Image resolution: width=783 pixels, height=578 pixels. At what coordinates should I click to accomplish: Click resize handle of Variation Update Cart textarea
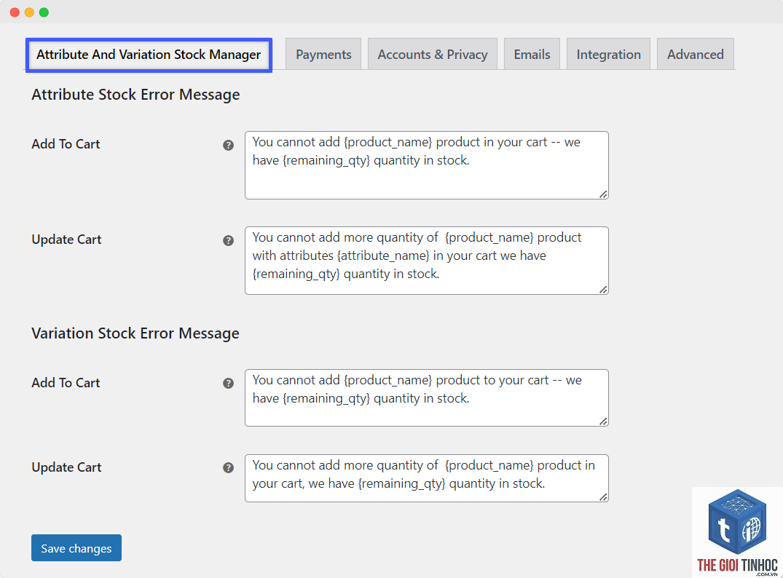click(603, 496)
